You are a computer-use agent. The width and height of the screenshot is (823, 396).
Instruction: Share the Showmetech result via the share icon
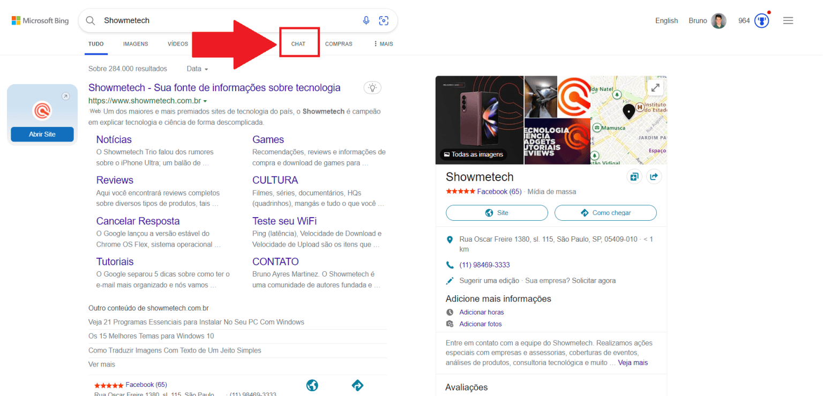[x=654, y=176]
